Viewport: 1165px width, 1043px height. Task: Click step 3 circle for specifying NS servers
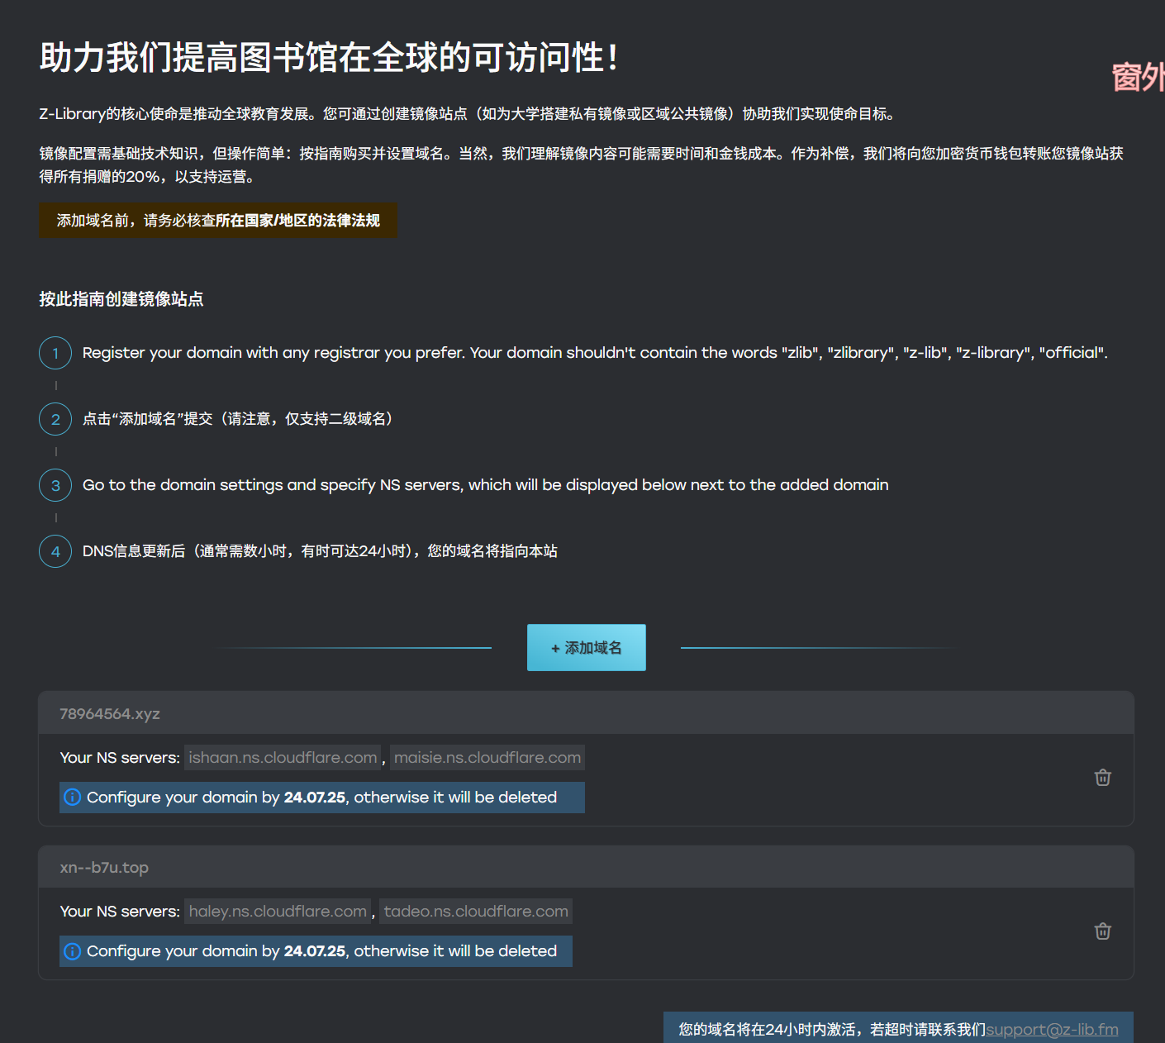click(55, 485)
